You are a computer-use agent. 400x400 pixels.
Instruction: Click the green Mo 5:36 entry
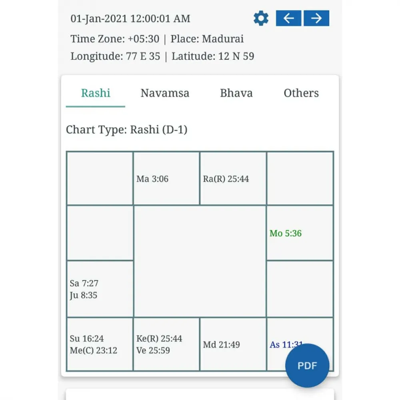(286, 233)
